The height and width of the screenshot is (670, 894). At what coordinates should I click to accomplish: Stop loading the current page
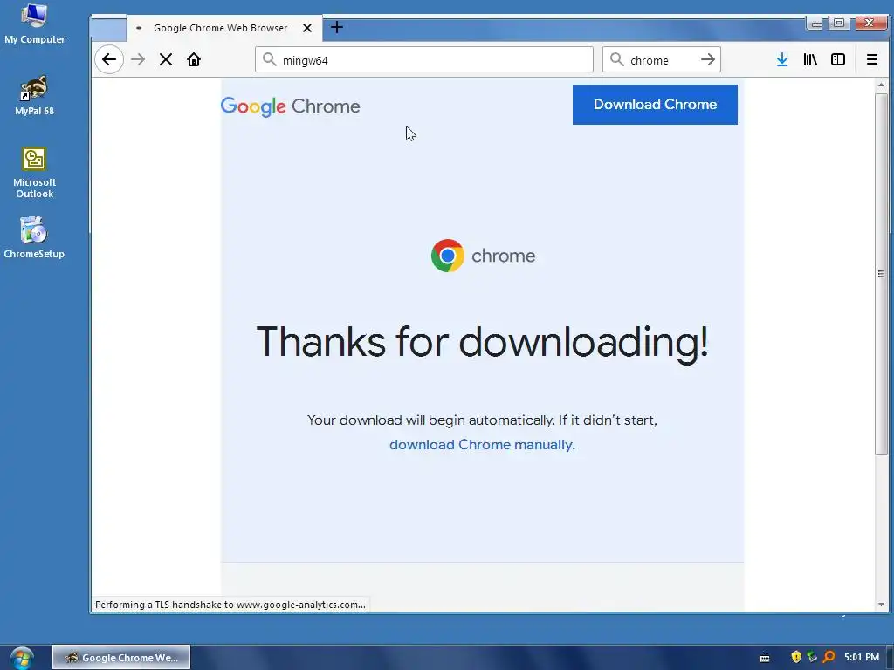coord(166,60)
